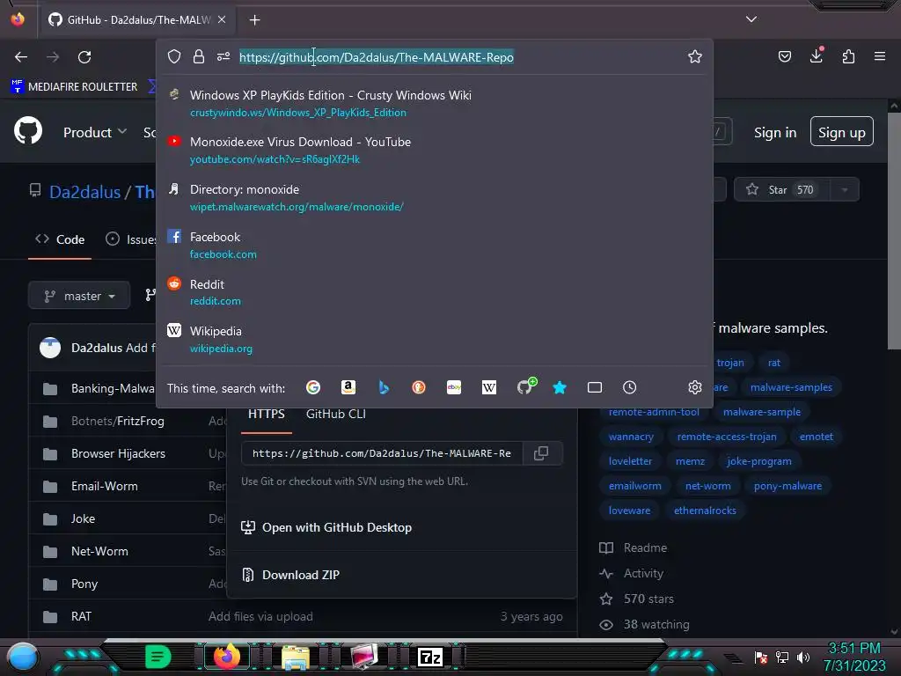
Task: Search bookmarks with the blue star icon
Action: (560, 387)
